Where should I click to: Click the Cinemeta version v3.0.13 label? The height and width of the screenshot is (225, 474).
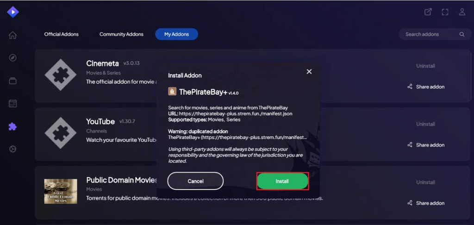(x=131, y=63)
